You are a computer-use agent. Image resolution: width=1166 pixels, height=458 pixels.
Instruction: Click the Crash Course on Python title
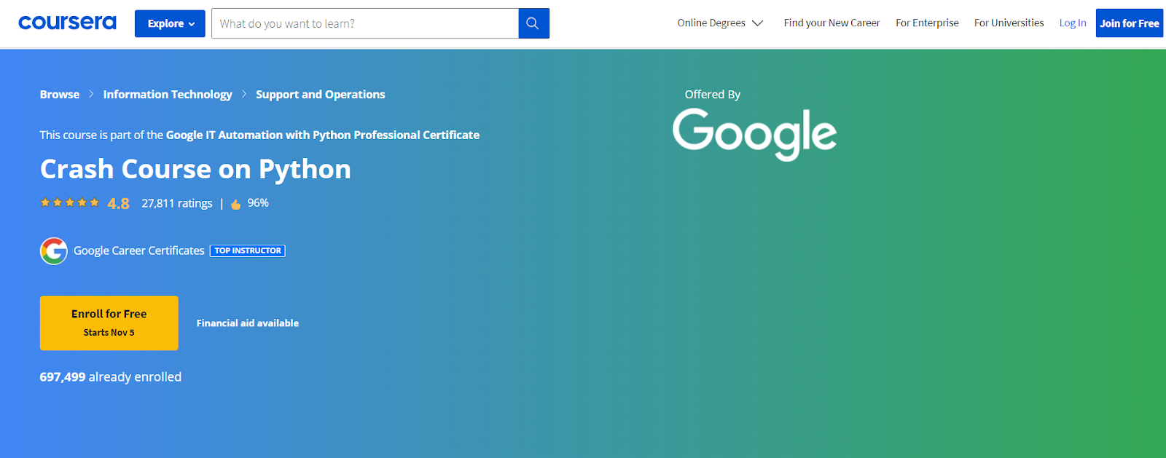pos(195,169)
